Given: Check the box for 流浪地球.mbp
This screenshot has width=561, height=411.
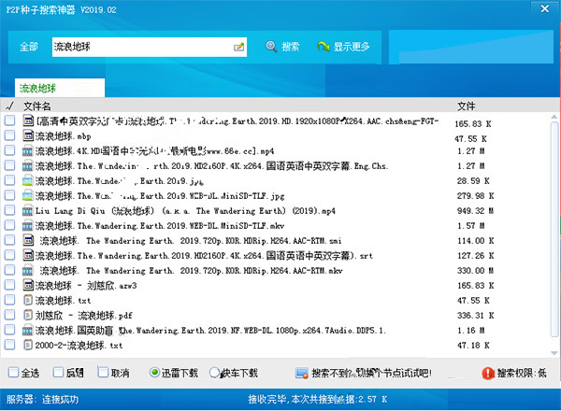Looking at the screenshot, I should (x=9, y=135).
